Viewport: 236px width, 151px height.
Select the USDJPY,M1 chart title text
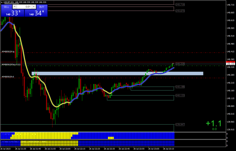tap(8, 2)
